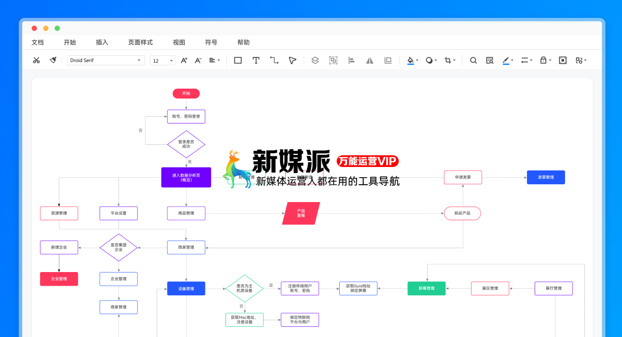Viewport: 622px width, 337px height.
Task: Open the line style dropdown
Action: 527,60
